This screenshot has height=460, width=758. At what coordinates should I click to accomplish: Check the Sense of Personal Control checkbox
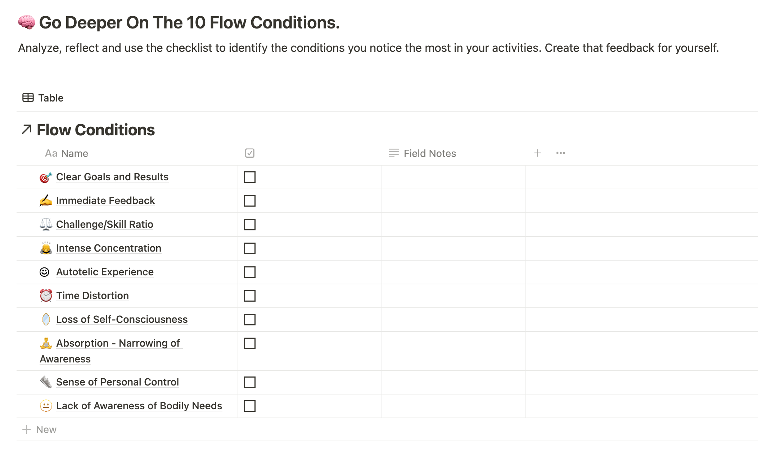(x=250, y=382)
